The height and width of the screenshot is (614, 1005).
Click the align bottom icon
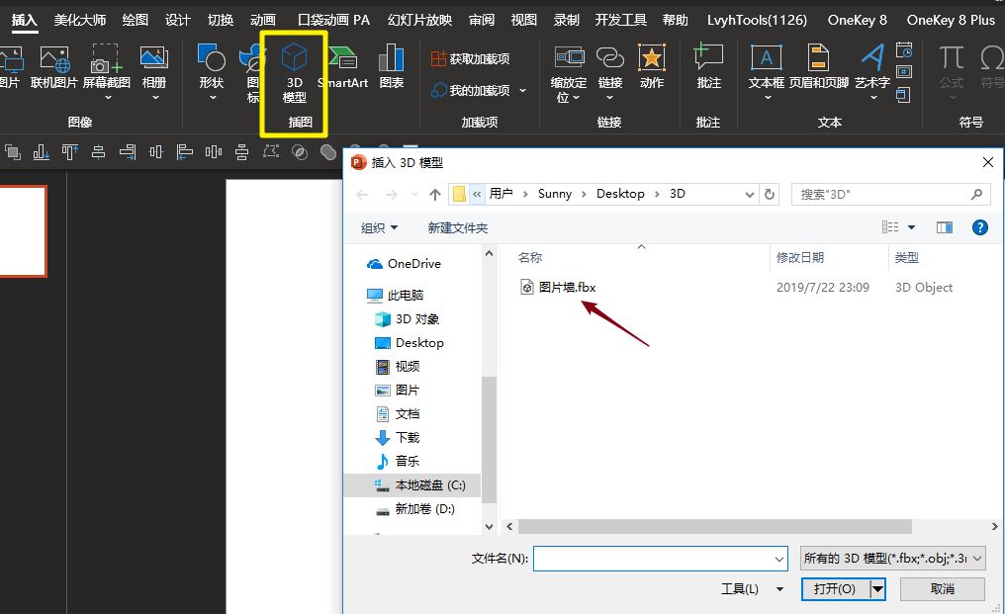[41, 152]
